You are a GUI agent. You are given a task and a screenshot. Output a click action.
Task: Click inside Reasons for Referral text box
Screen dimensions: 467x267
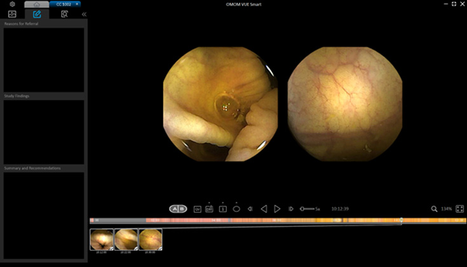[44, 60]
